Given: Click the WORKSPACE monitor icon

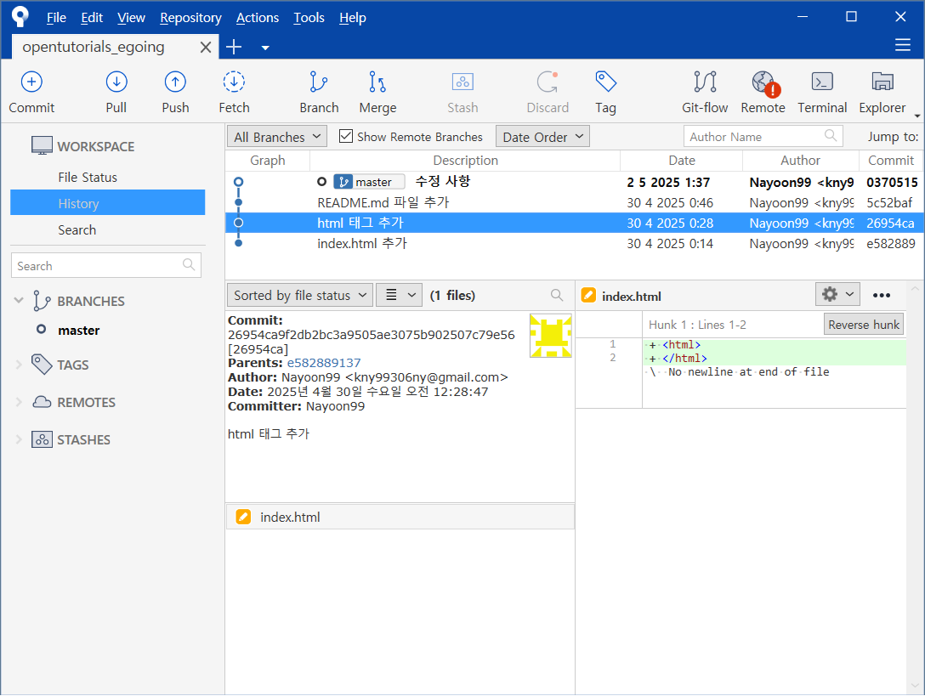Looking at the screenshot, I should [42, 145].
